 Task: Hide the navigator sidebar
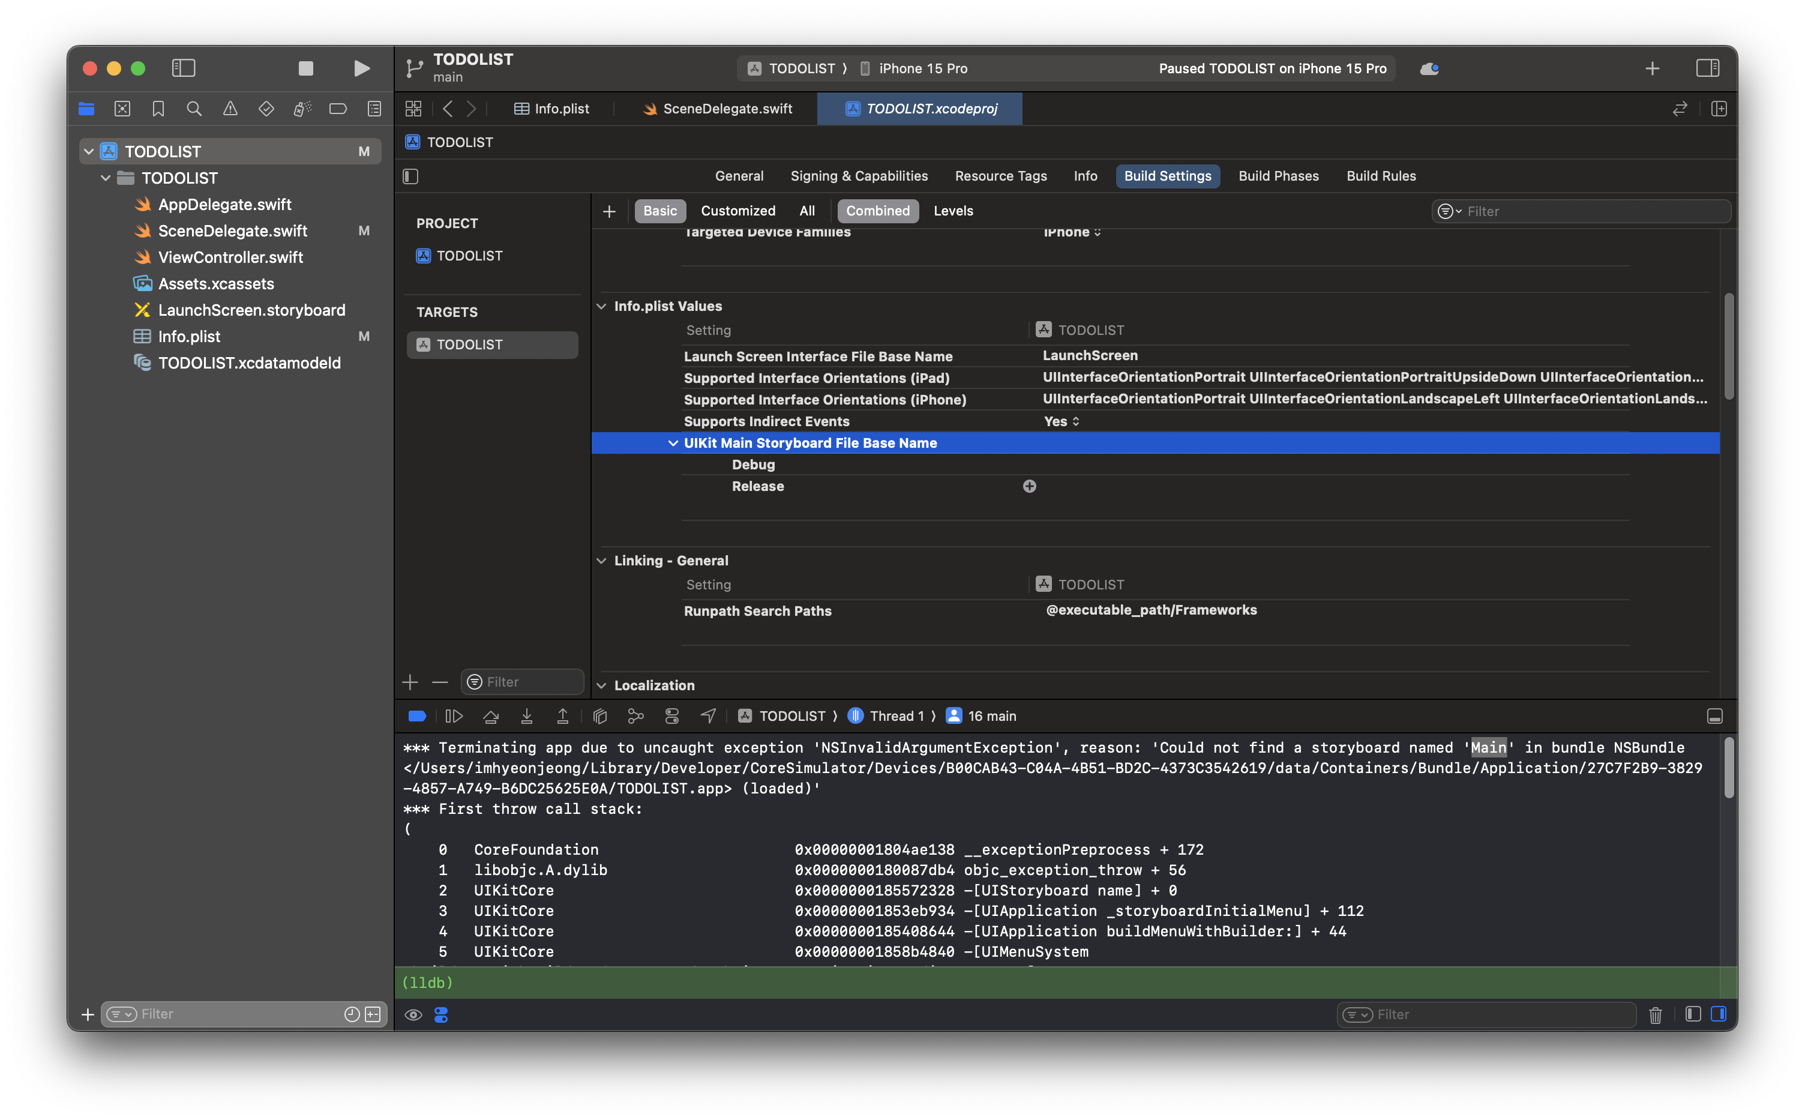[183, 68]
